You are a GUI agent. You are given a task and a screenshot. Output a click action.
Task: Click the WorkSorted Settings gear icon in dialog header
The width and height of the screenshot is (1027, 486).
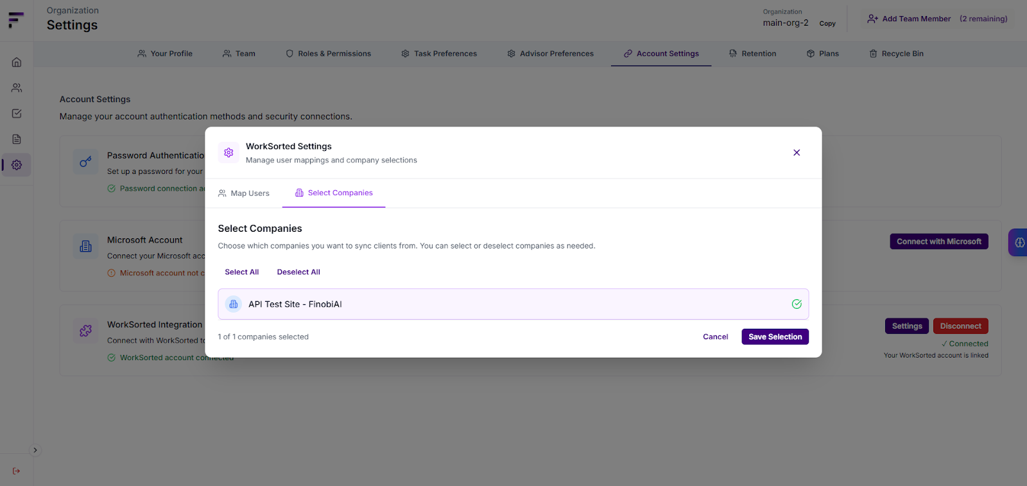pyautogui.click(x=229, y=153)
